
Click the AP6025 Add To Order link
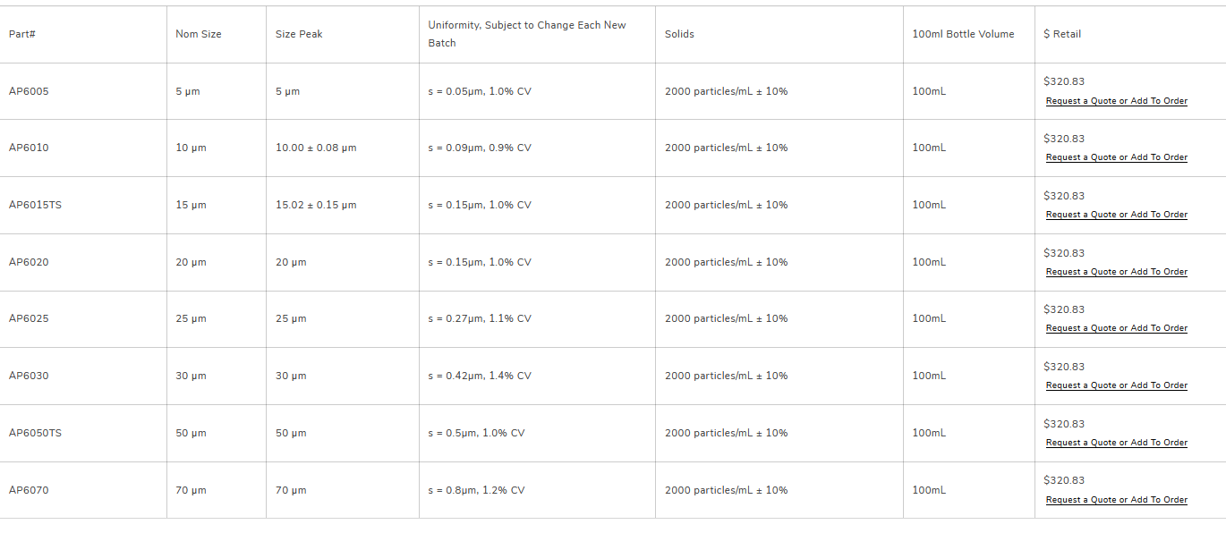[x=1159, y=328]
